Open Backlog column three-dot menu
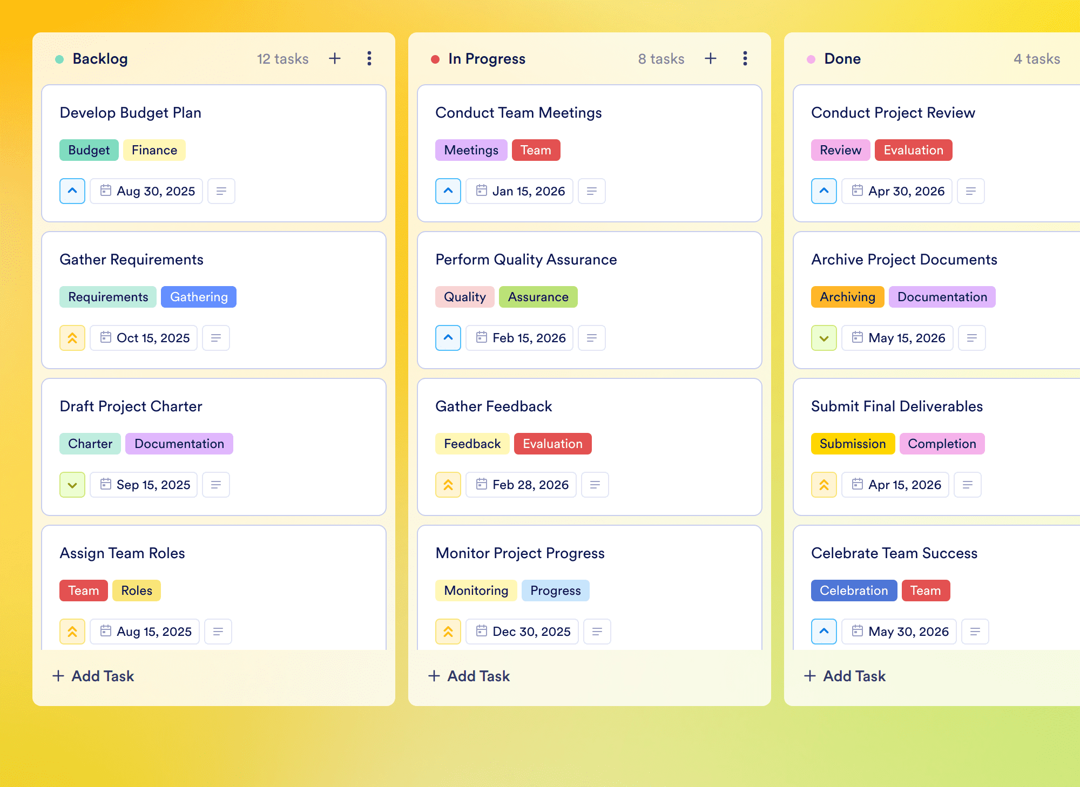The image size is (1080, 787). [x=369, y=58]
